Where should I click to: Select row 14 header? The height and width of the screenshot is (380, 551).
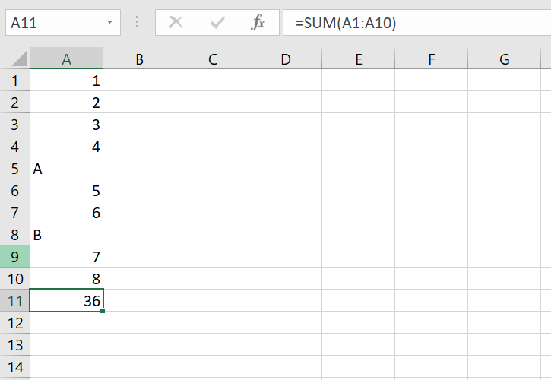tap(14, 366)
